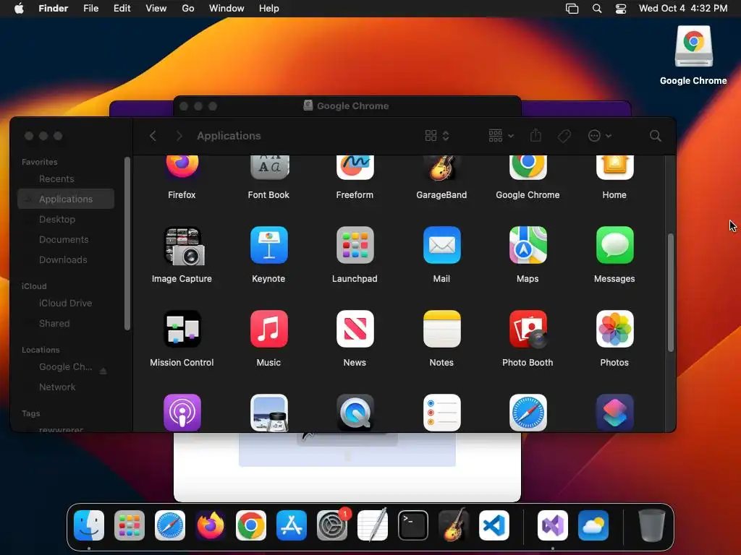Open the Group By dropdown in toolbar

point(501,136)
